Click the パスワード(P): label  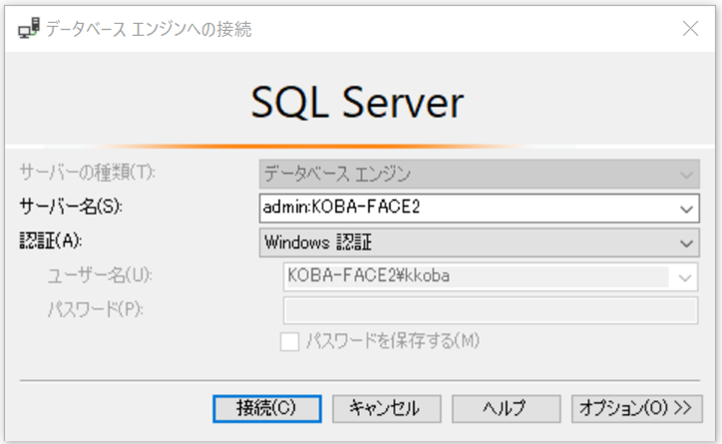click(x=96, y=309)
